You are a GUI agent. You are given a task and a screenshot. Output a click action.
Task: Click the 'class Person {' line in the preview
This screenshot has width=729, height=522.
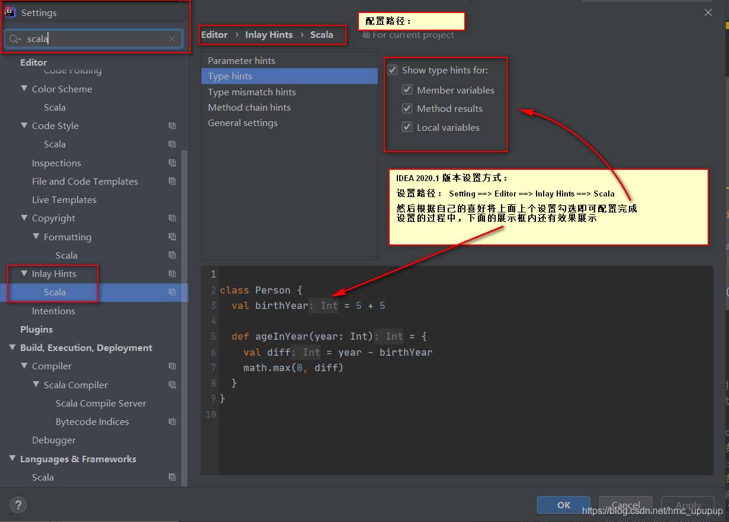coord(261,290)
